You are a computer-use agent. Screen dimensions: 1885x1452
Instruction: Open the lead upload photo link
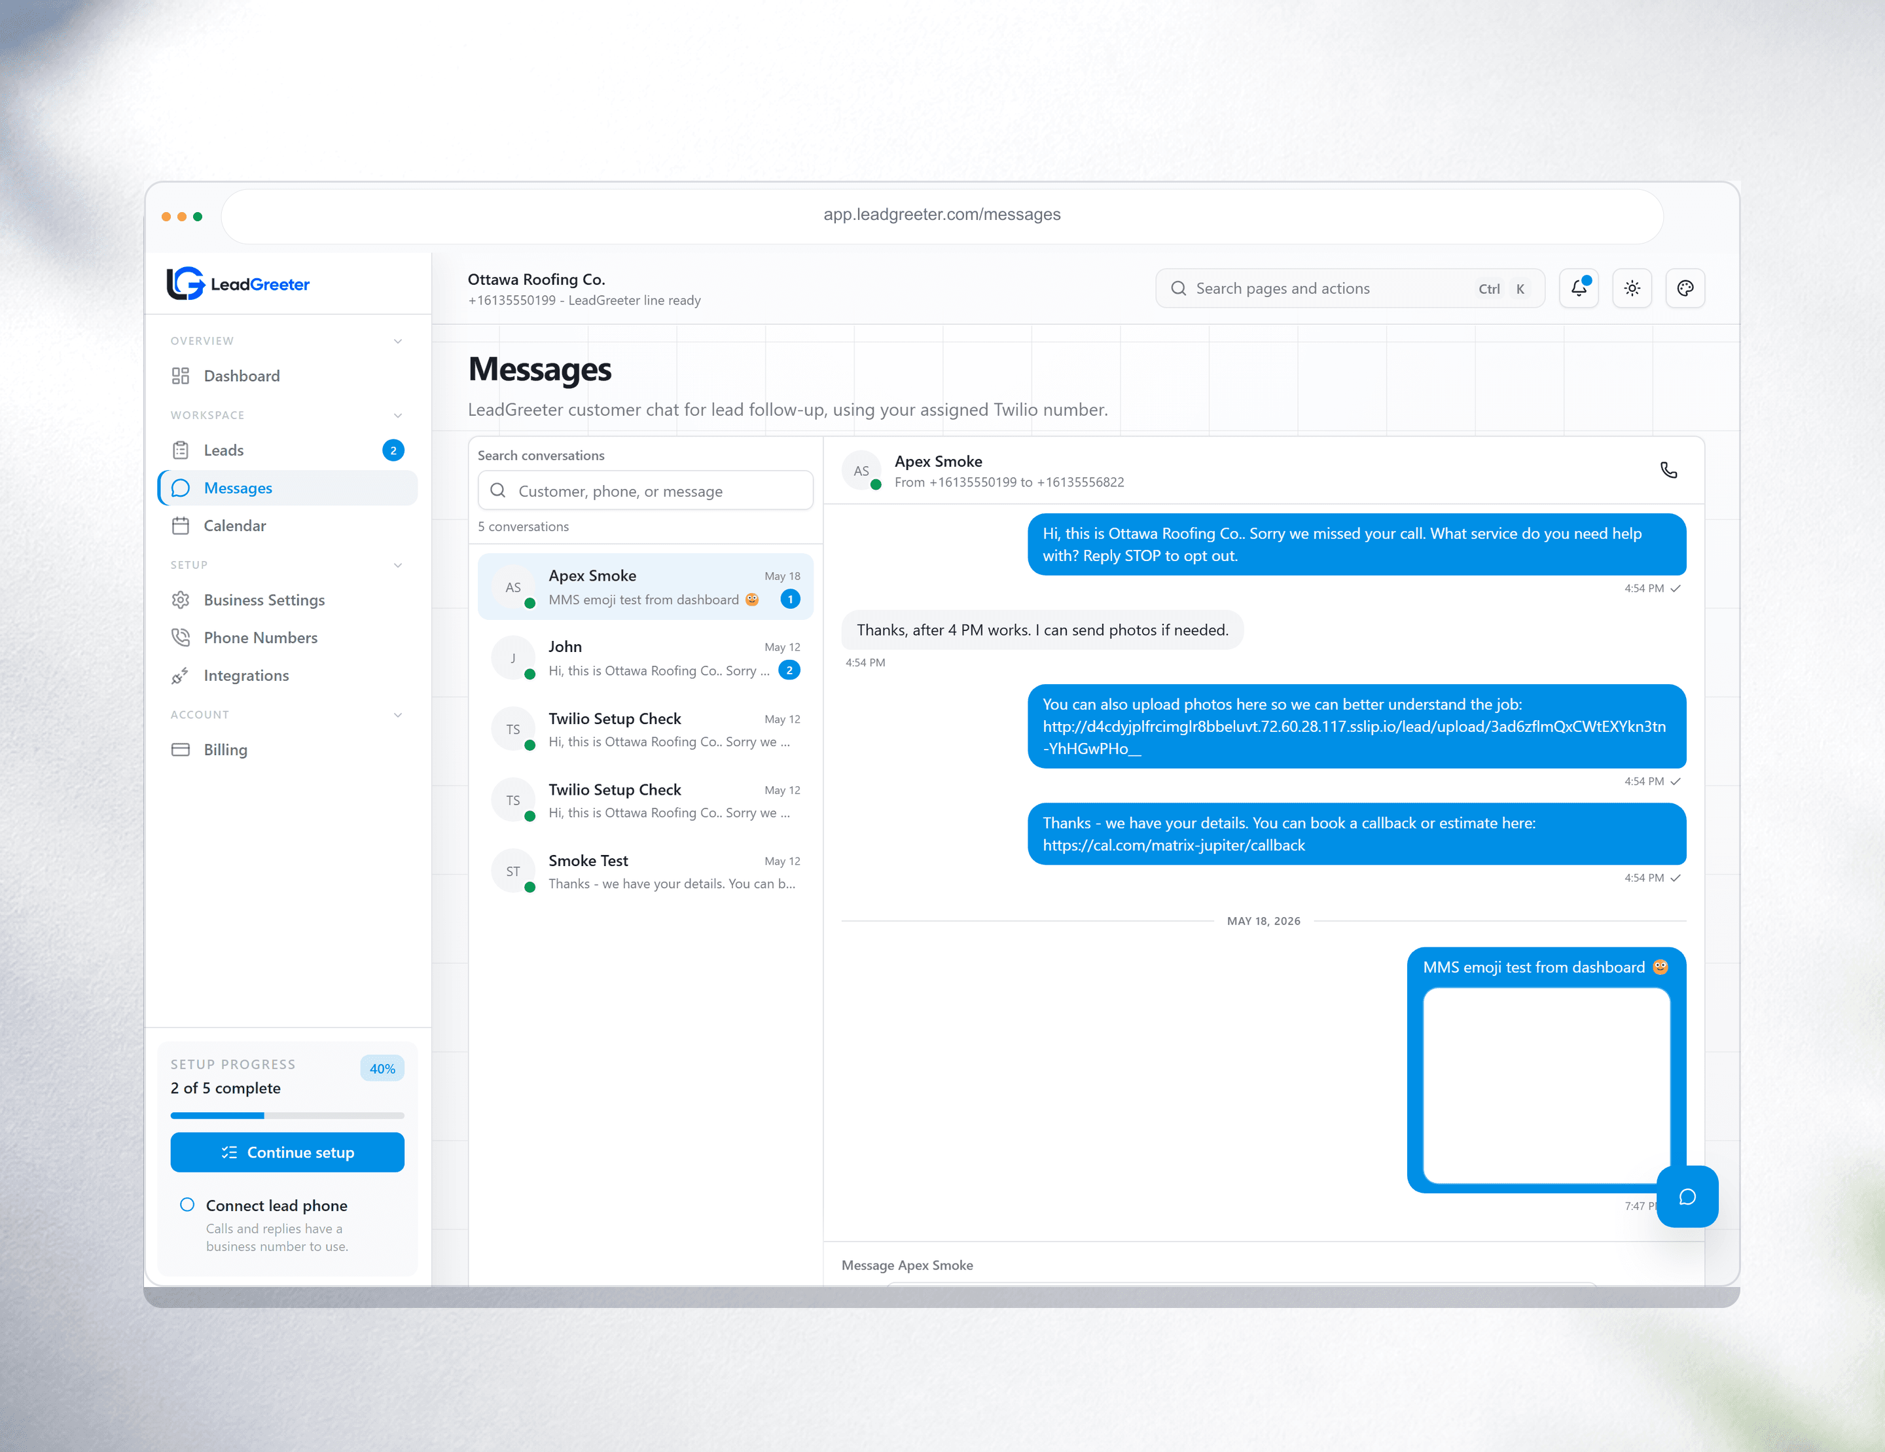[1354, 737]
